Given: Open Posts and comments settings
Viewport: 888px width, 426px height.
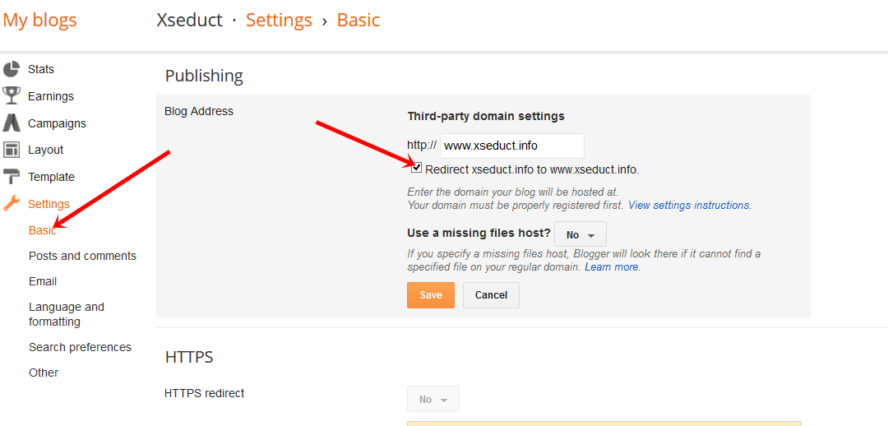Looking at the screenshot, I should (83, 256).
